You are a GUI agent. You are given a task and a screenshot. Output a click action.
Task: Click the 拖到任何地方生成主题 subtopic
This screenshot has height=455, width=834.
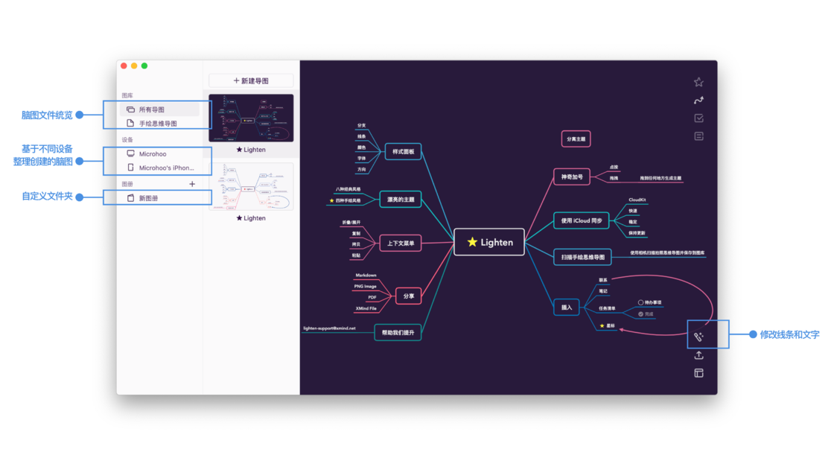tap(660, 178)
